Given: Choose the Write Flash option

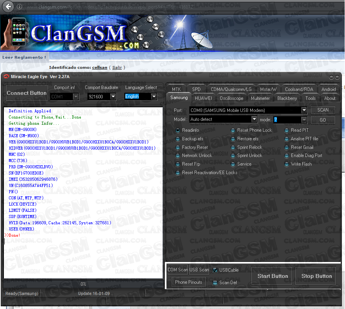Looking at the screenshot, I should 287,164.
